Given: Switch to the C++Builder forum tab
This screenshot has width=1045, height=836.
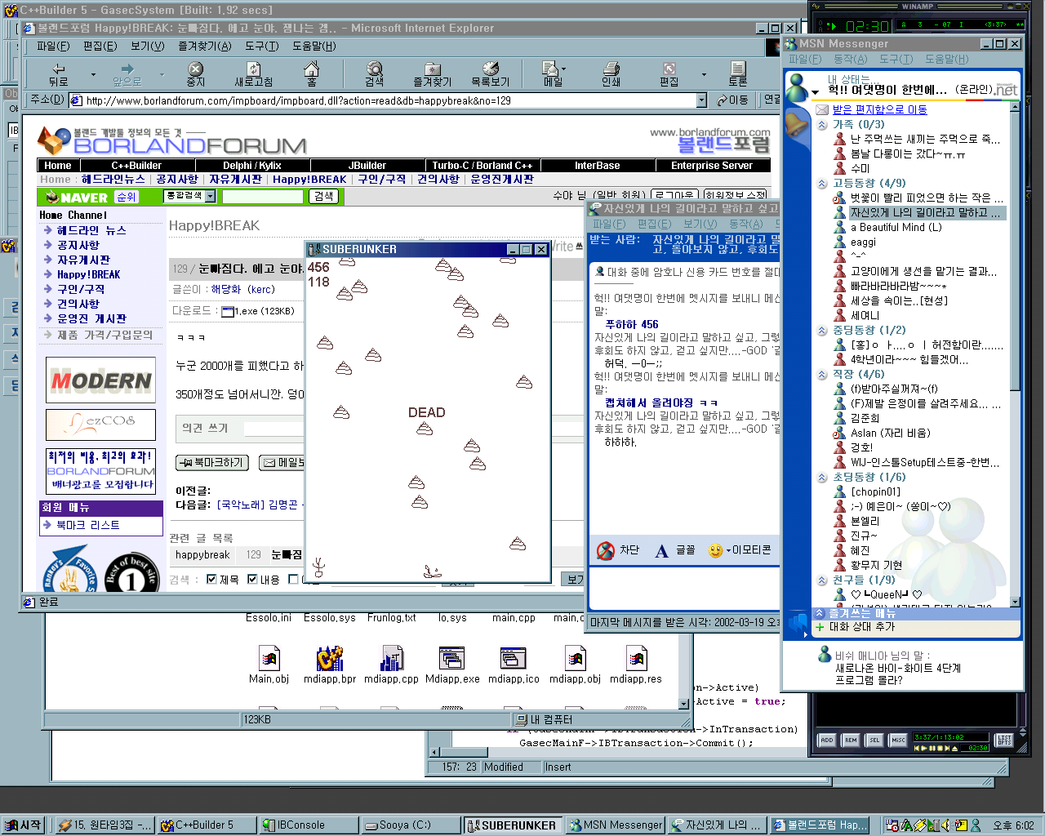Looking at the screenshot, I should [136, 165].
